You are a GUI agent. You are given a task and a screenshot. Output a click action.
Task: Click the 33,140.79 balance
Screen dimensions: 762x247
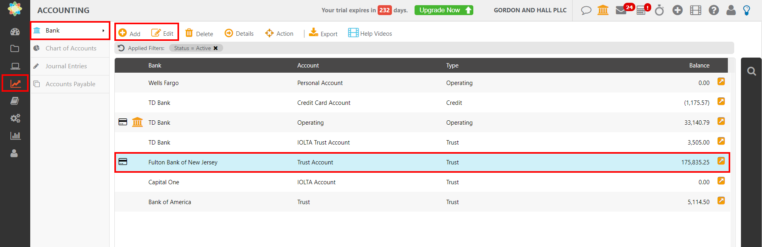[697, 123]
